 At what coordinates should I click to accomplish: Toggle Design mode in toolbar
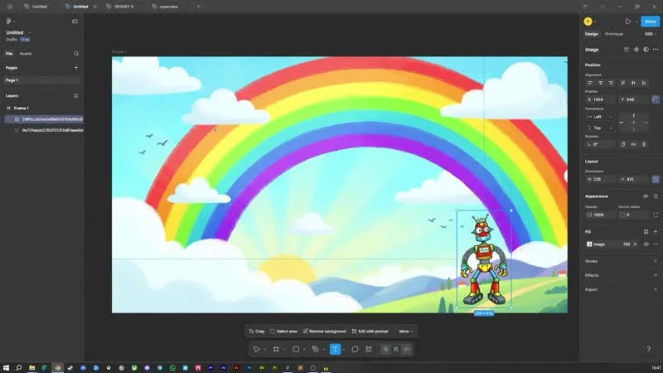(x=396, y=349)
